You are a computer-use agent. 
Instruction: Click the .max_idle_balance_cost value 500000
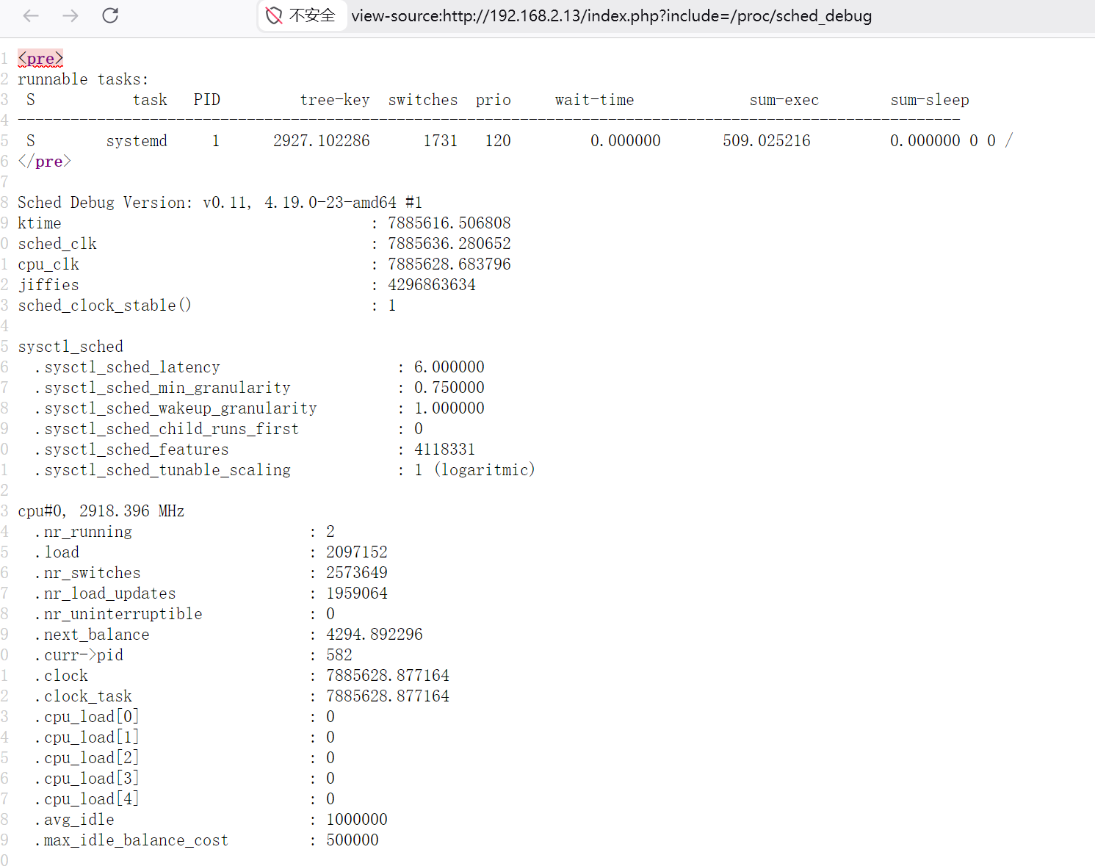[353, 840]
